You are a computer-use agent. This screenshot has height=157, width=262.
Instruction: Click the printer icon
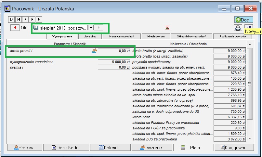coord(238,28)
